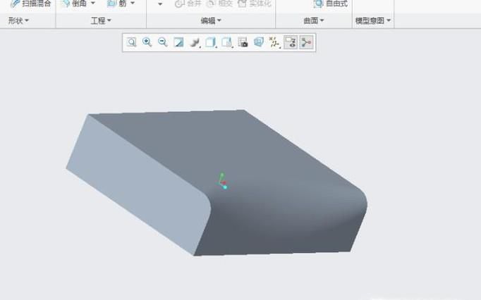Open the 编辑 group dropdown

tap(211, 21)
